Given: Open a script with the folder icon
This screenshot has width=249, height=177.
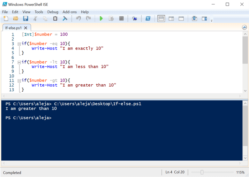Looking at the screenshot, I should coord(16,19).
